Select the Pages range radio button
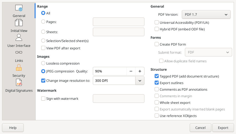 pyautogui.click(x=43, y=22)
